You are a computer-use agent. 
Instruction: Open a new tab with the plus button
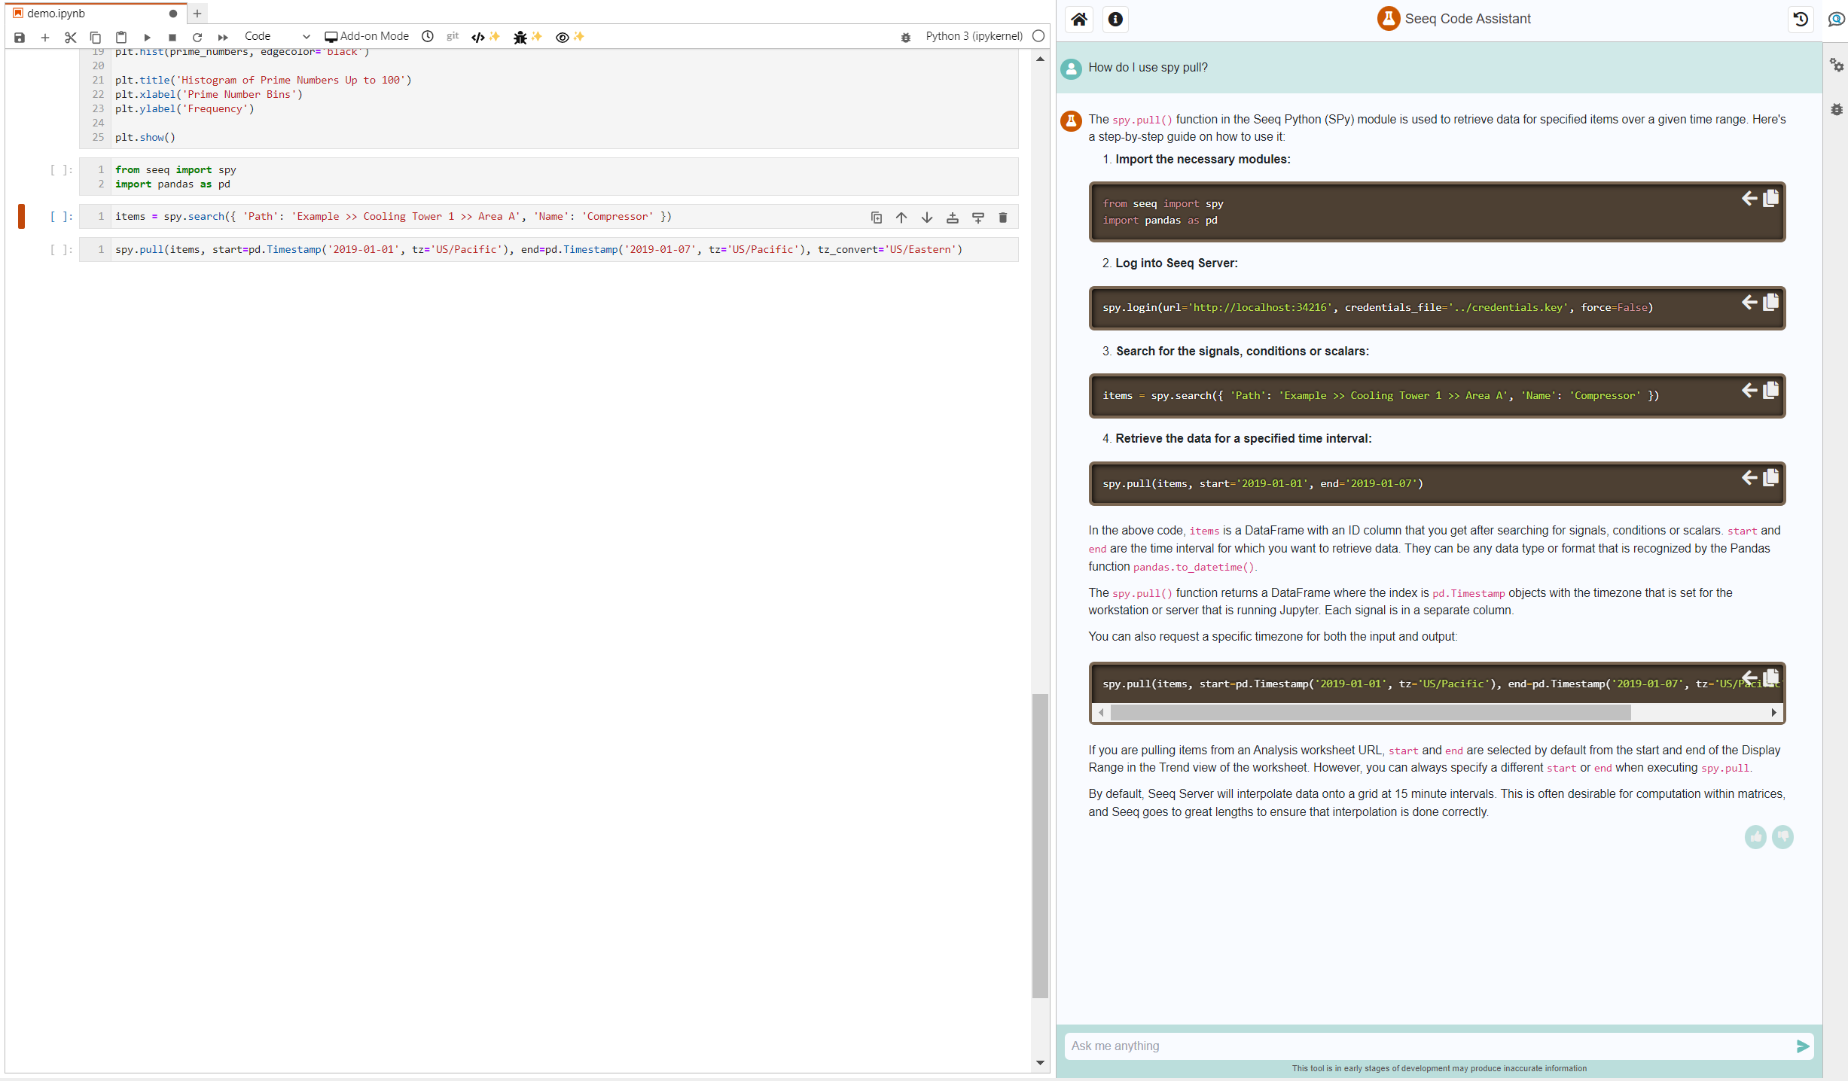(197, 13)
